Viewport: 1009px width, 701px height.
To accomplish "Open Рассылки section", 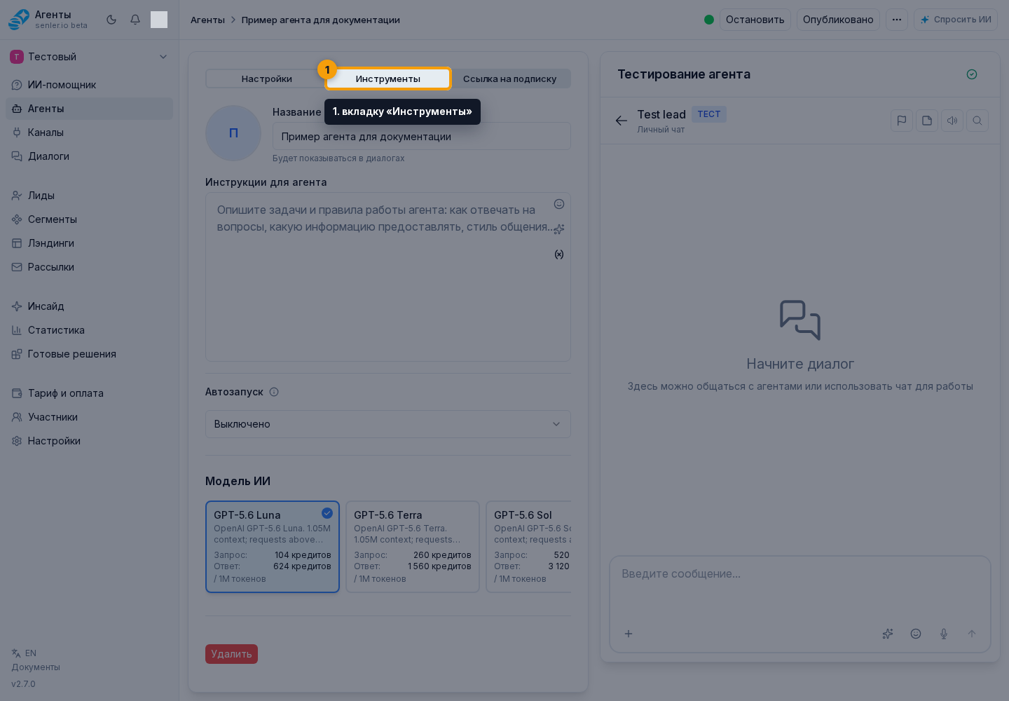I will point(89,267).
